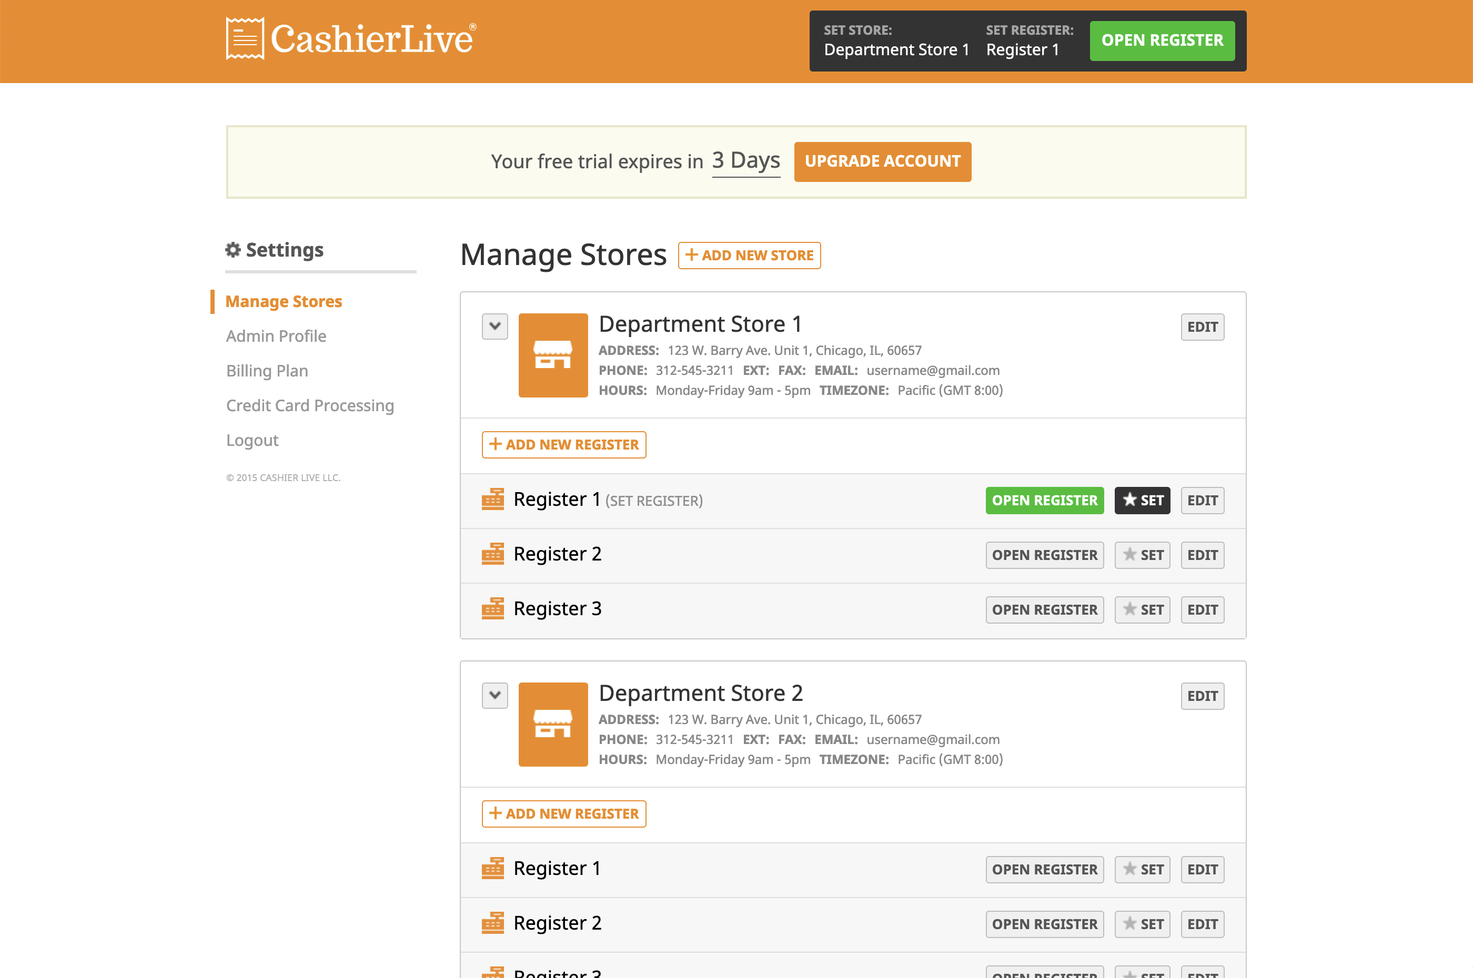
Task: Unset the starred SET toggle for Store 1 Register 1
Action: (x=1142, y=500)
